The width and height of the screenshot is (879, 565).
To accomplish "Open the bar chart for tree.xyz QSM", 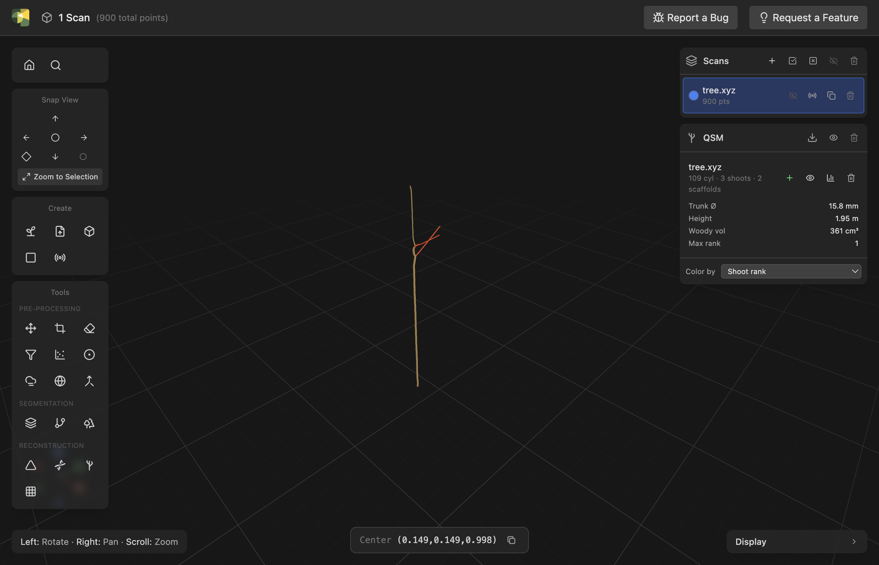I will (831, 178).
